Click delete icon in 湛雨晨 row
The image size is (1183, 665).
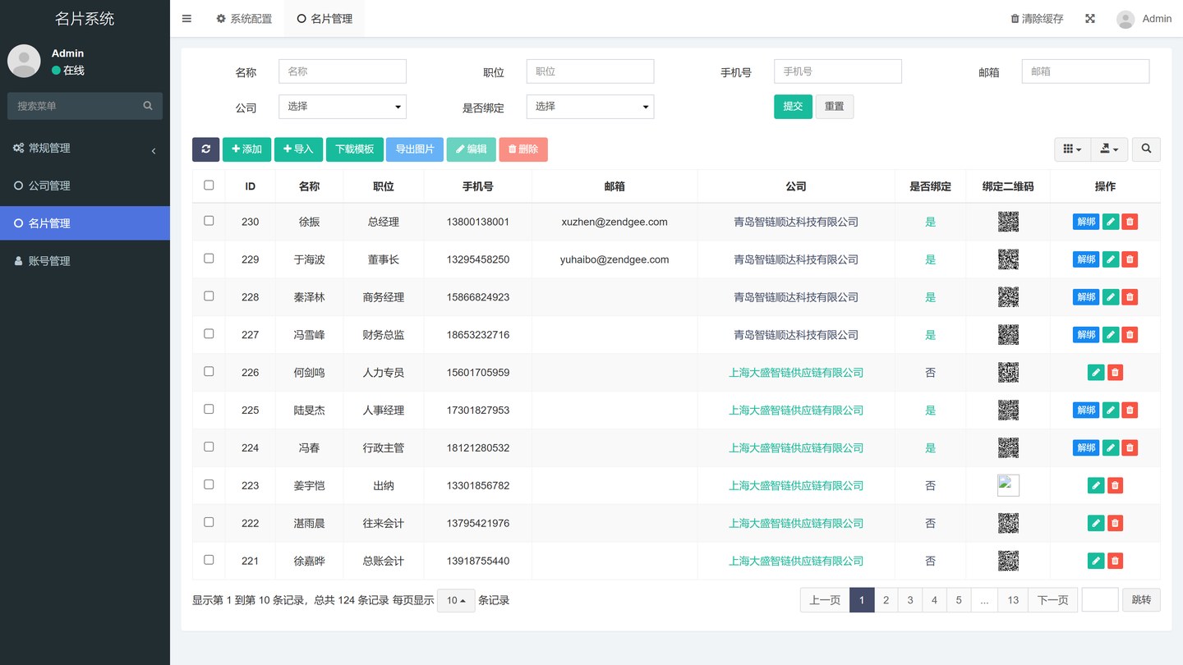[1115, 524]
